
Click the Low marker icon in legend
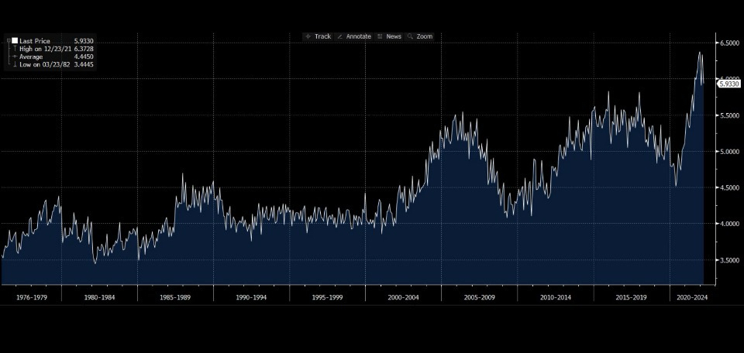point(14,65)
